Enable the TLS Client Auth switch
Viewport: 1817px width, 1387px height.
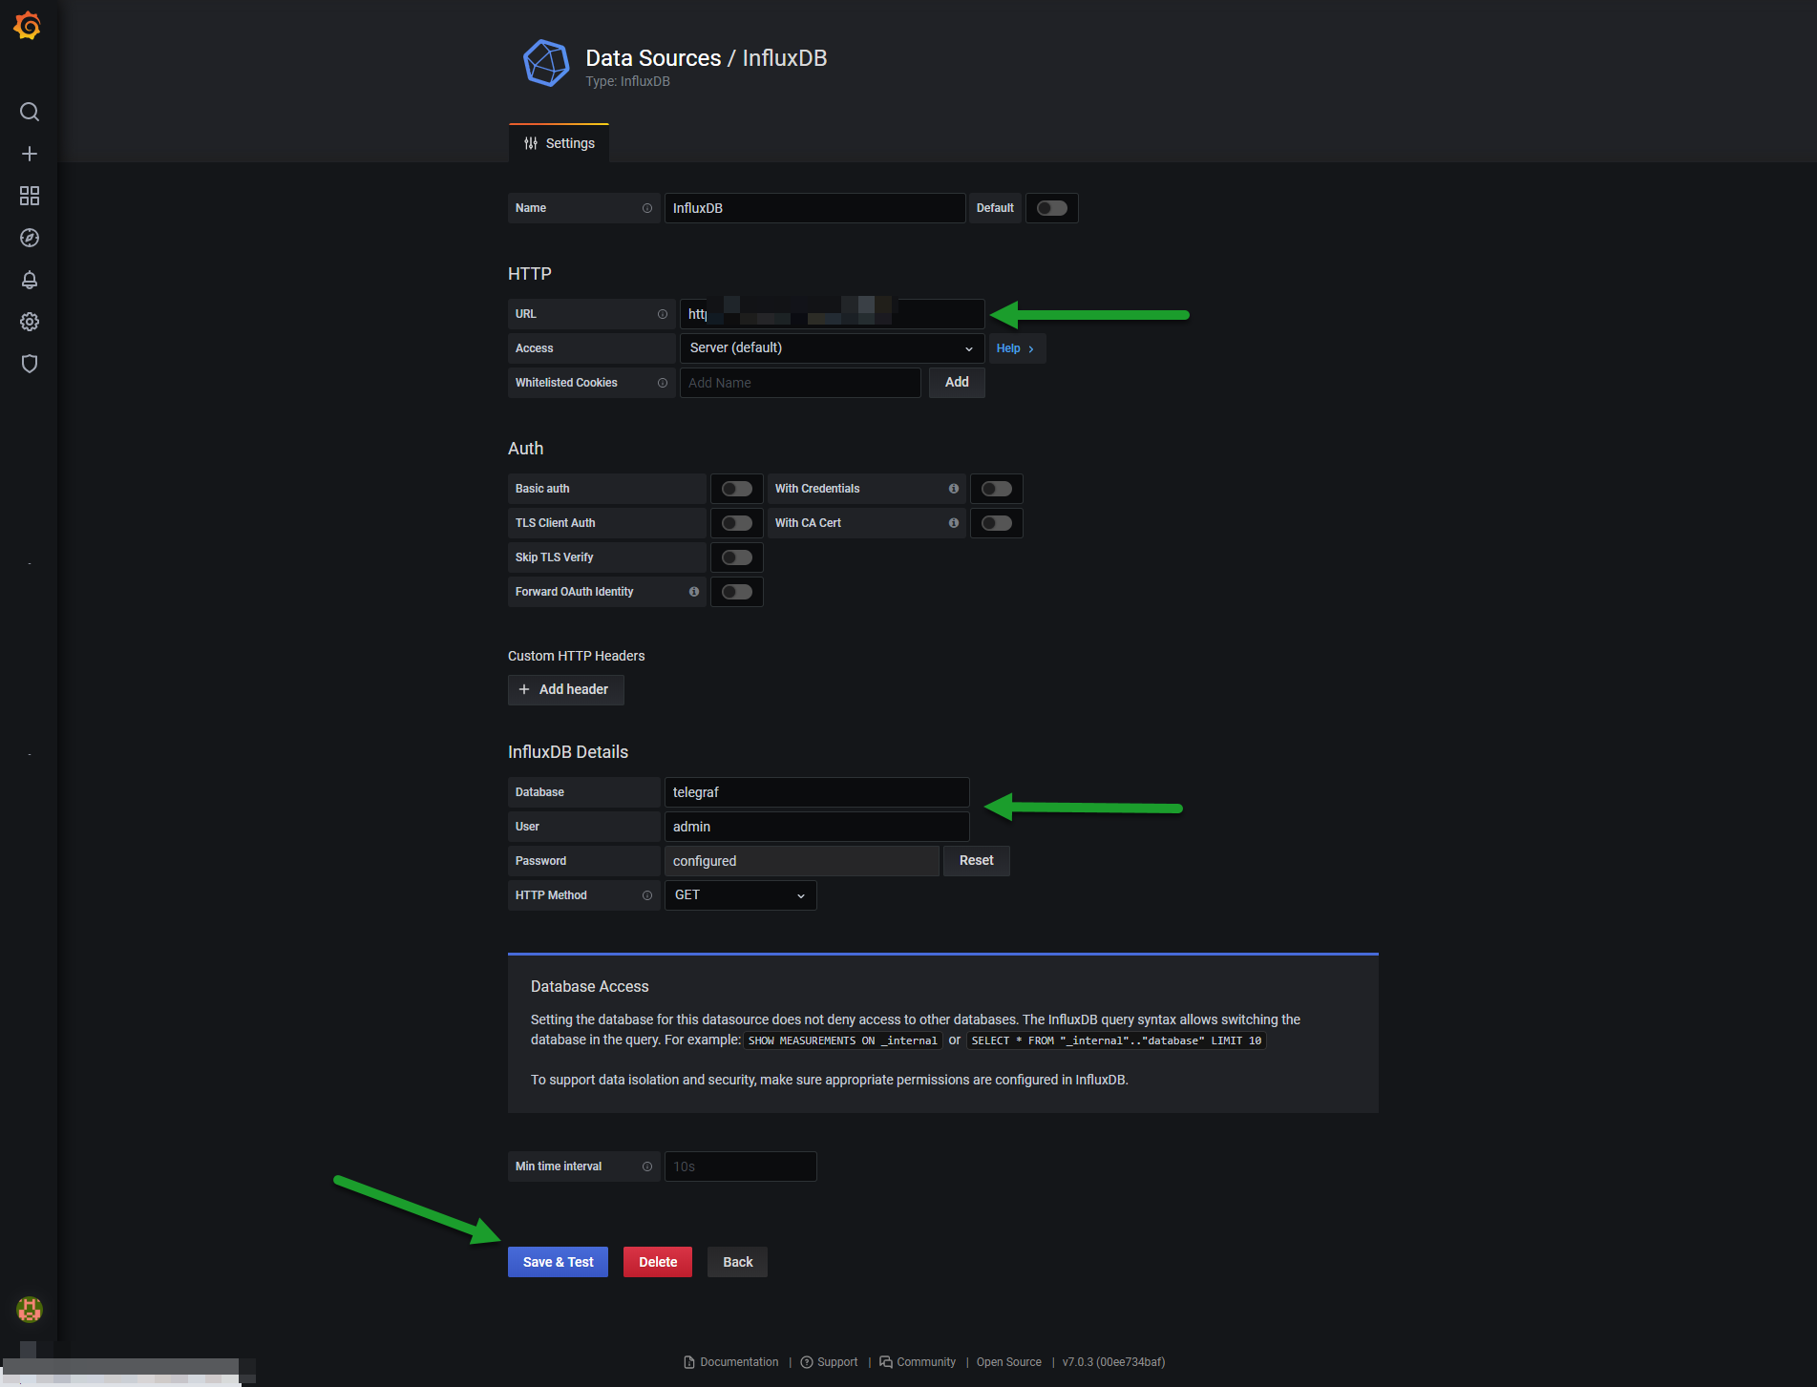point(737,523)
